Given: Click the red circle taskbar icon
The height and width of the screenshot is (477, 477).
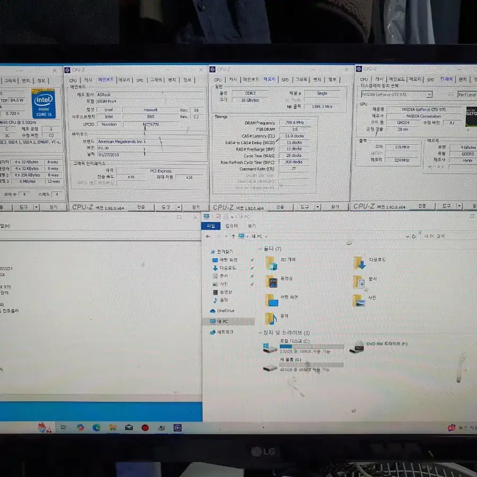Looking at the screenshot, I should pos(145,428).
